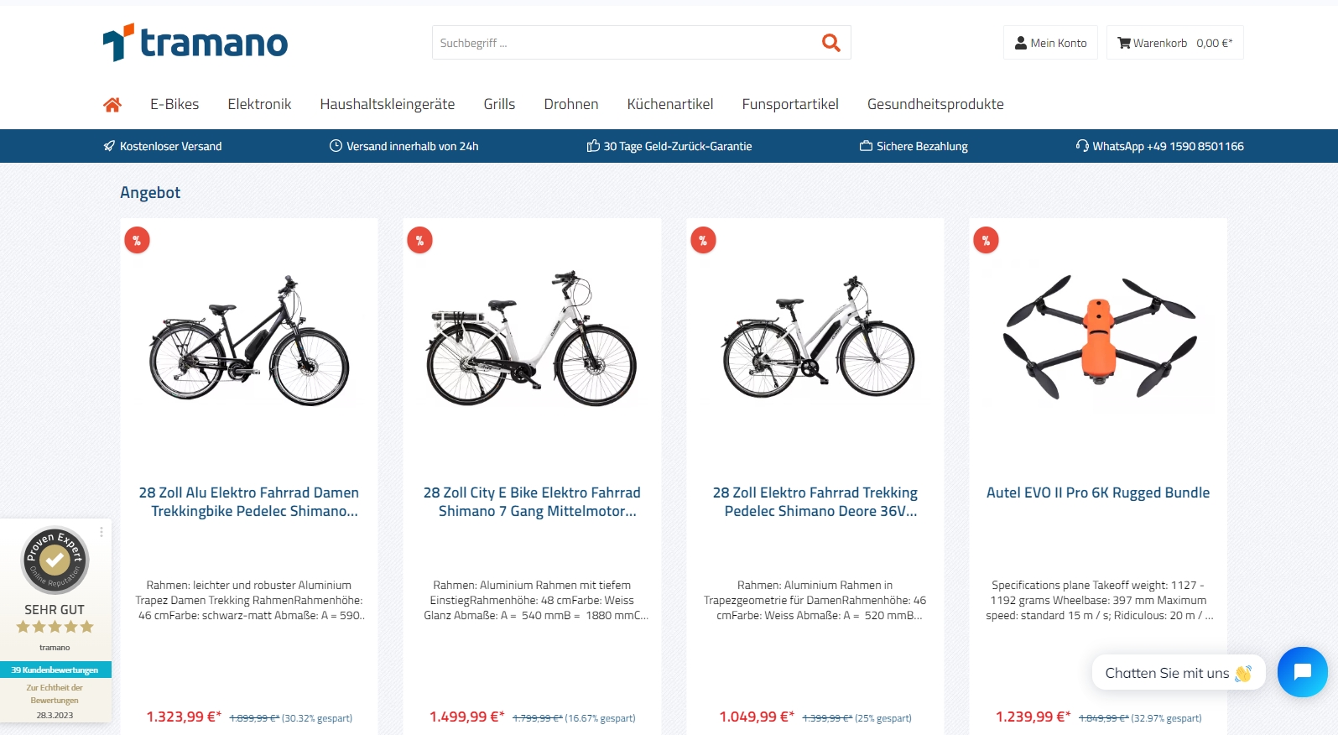Click the 1.239,99 € price
The width and height of the screenshot is (1338, 735).
click(x=1033, y=717)
